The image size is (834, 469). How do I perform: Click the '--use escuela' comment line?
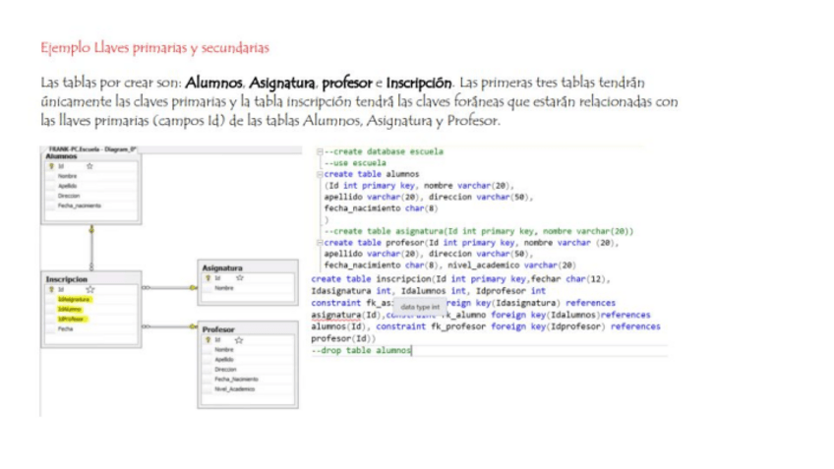(x=355, y=163)
